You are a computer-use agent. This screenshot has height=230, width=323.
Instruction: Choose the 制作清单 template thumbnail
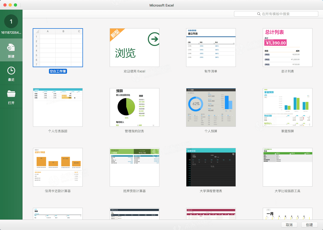coord(211,48)
